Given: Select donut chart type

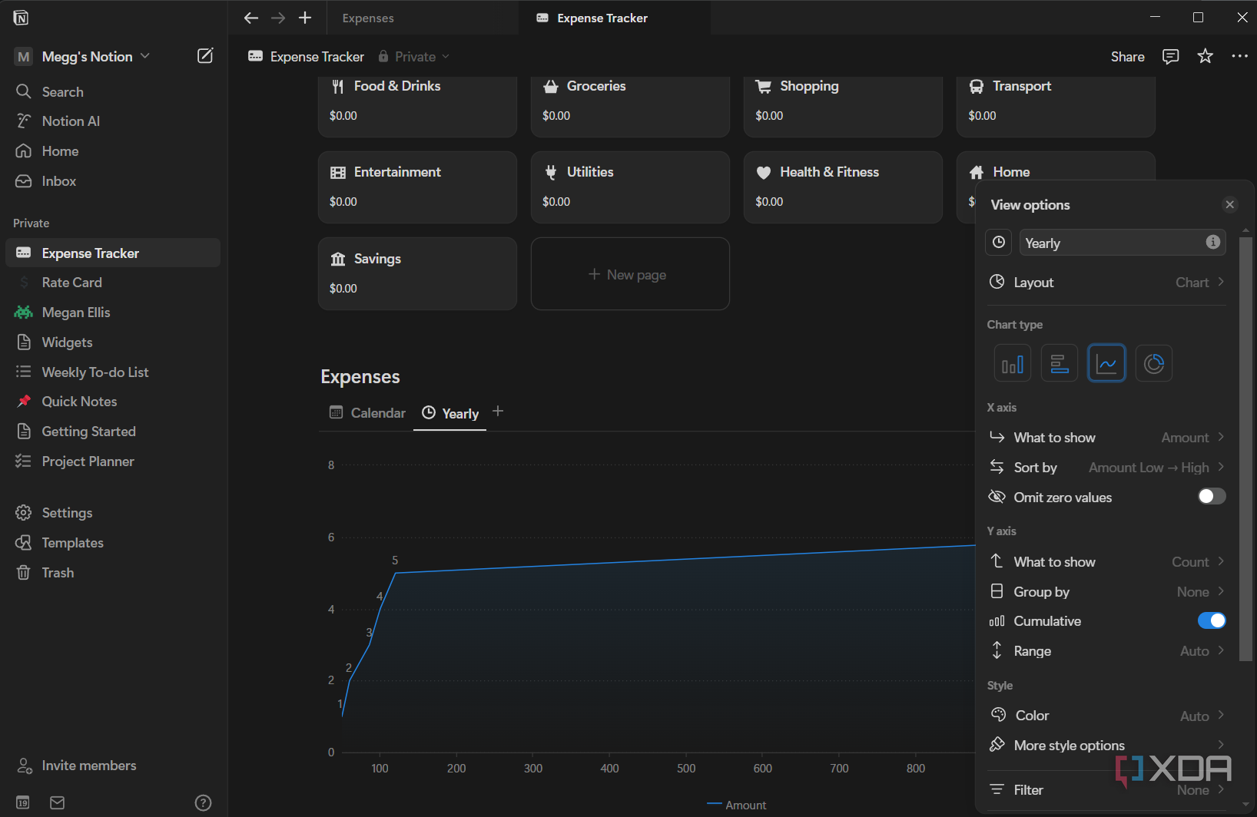Looking at the screenshot, I should coord(1153,363).
